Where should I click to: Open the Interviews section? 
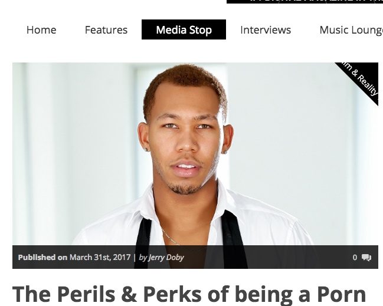coord(266,30)
